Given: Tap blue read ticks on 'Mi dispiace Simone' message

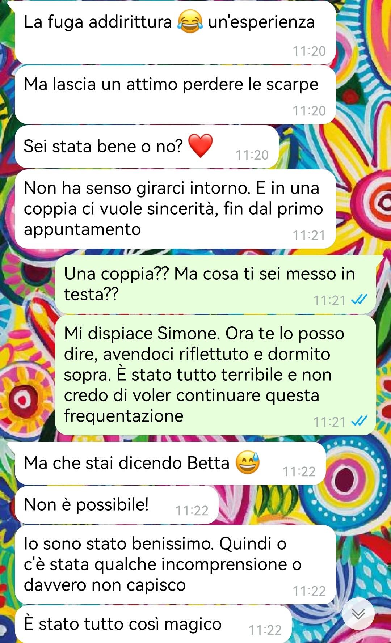Looking at the screenshot, I should [360, 421].
